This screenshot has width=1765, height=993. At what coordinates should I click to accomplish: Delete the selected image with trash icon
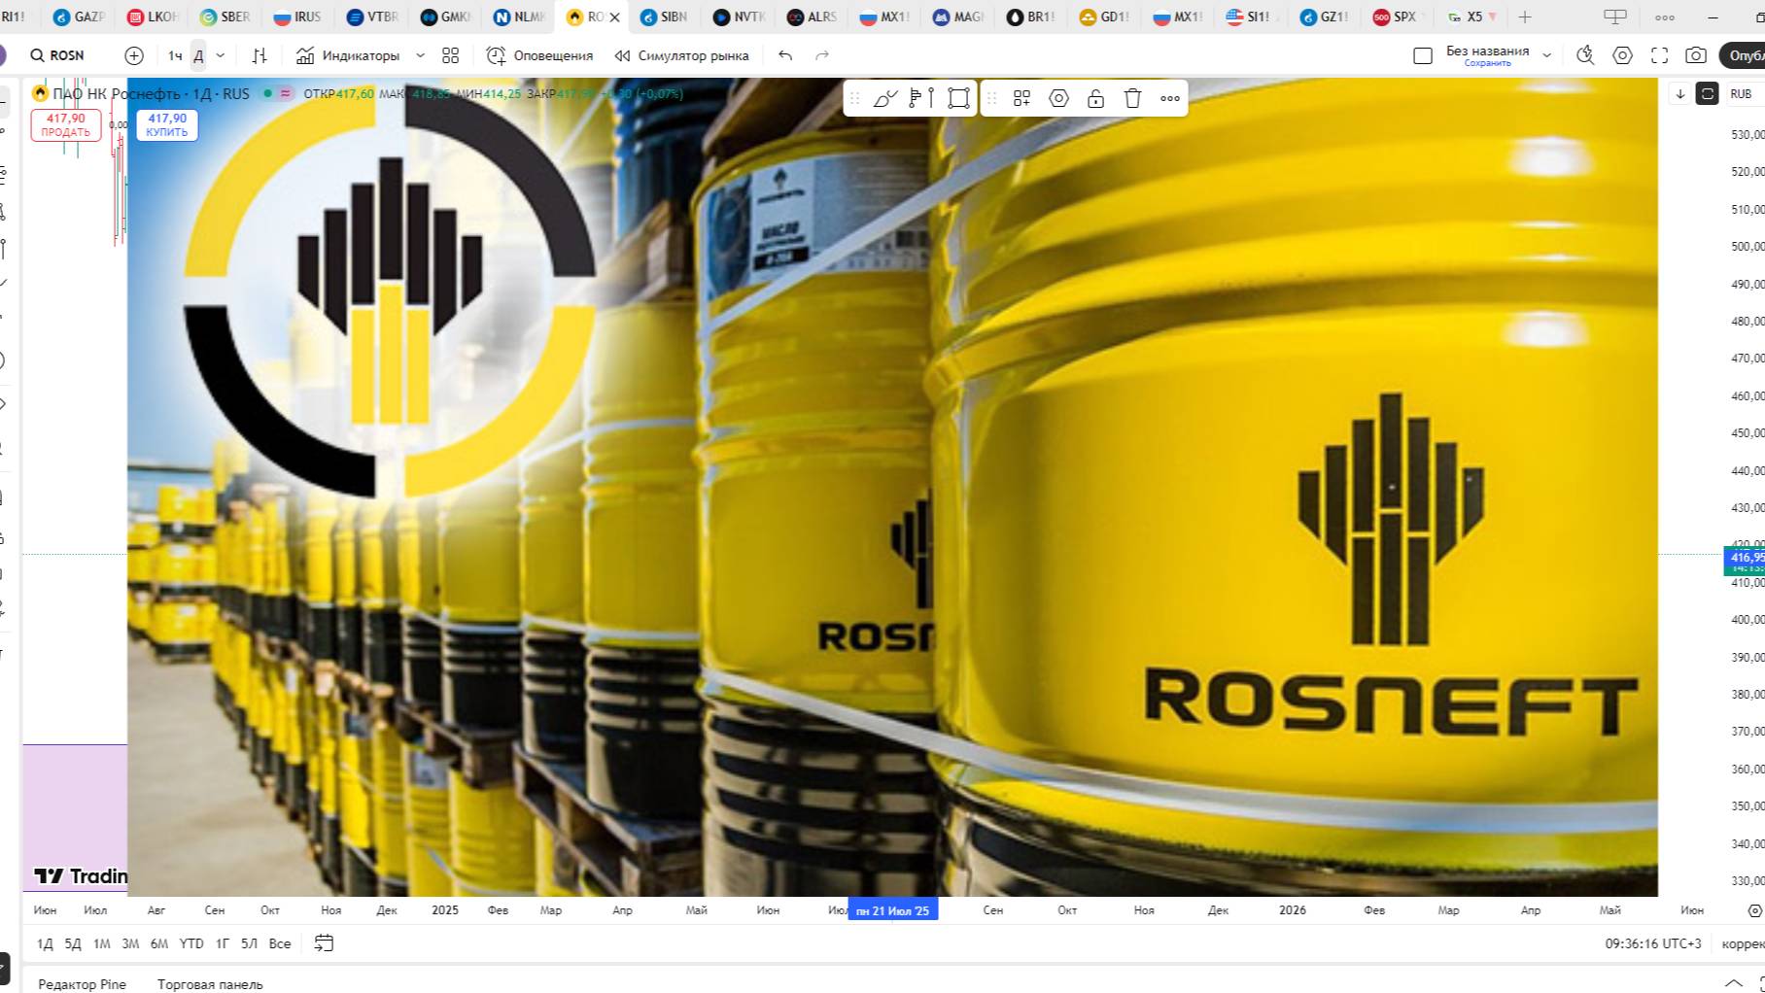(1132, 98)
